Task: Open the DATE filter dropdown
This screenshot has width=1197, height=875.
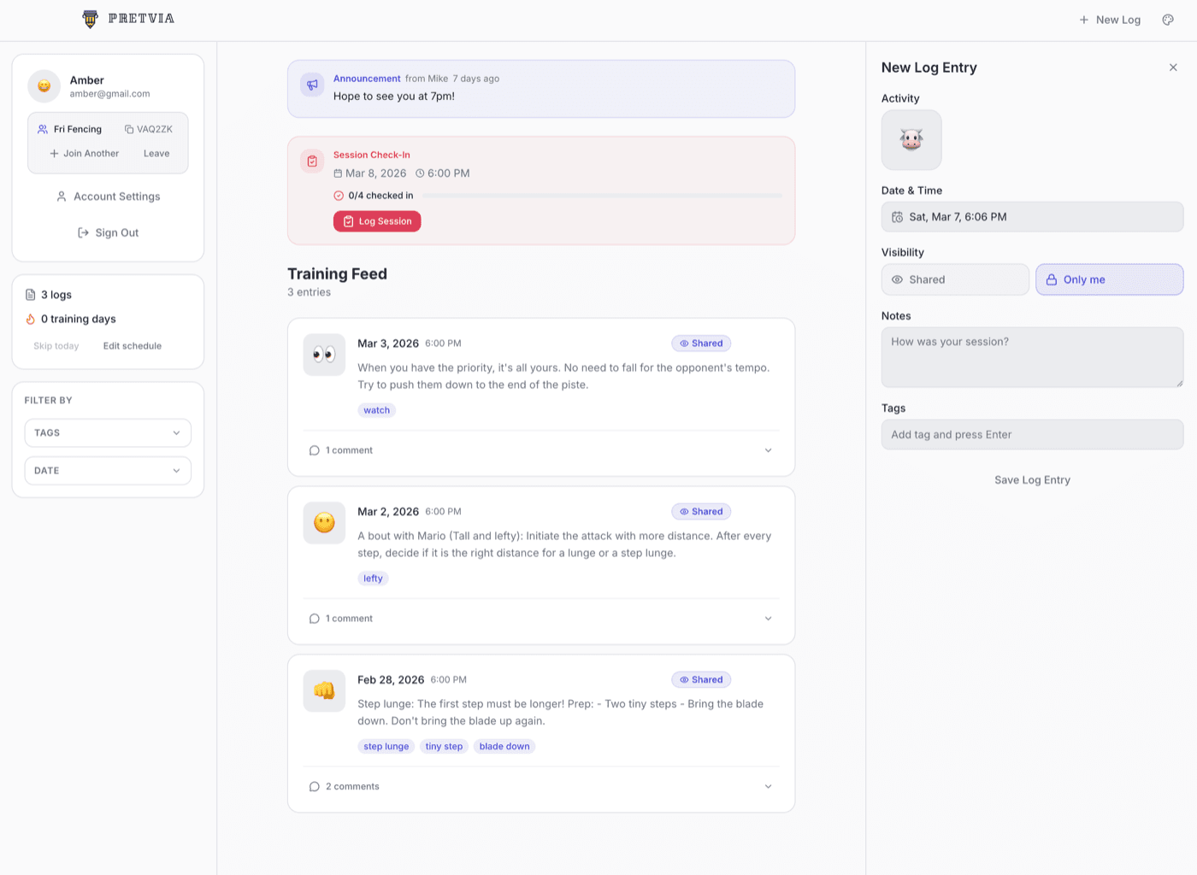Action: click(108, 470)
